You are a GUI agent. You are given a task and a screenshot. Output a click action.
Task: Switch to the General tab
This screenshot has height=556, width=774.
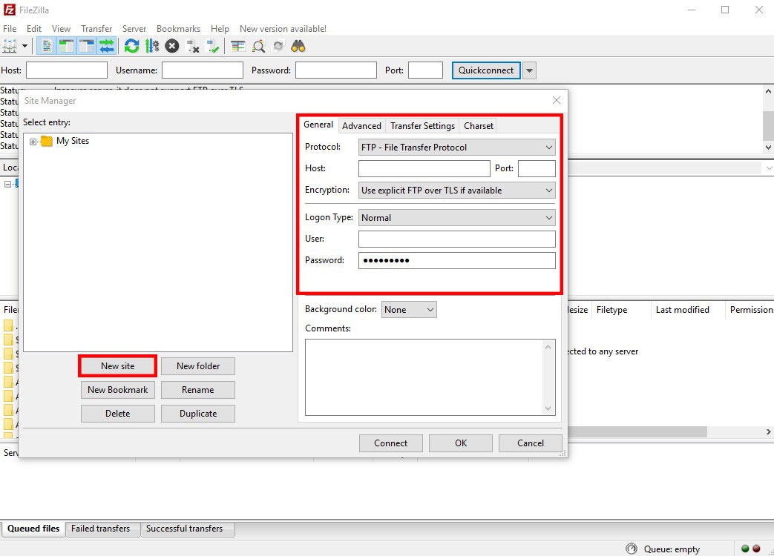point(318,125)
